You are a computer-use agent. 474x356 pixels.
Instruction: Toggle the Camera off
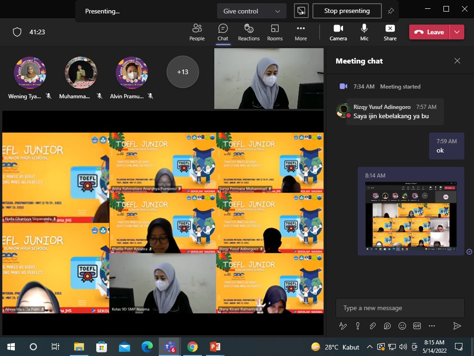[338, 32]
